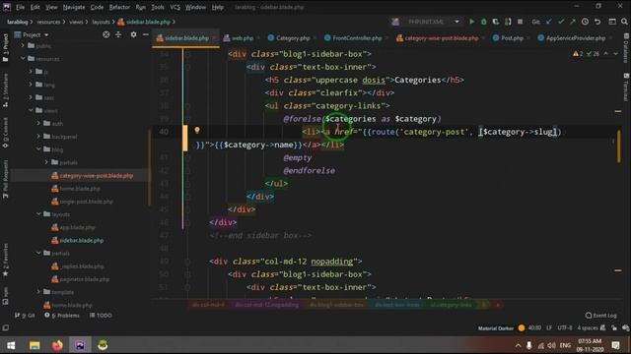Click the Search Everywhere magnifier icon
631x354 pixels.
tap(624, 22)
